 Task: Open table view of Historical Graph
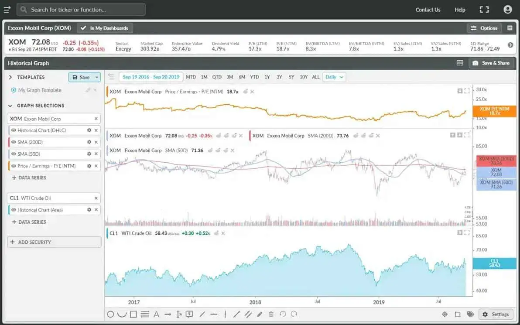coord(460,63)
